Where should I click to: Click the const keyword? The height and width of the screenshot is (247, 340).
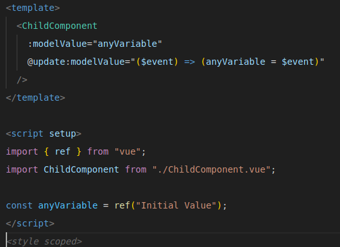tap(19, 205)
